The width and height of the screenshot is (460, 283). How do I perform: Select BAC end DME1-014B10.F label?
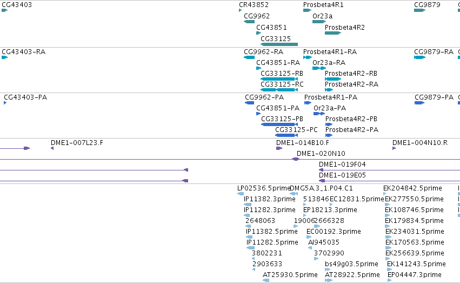pos(303,143)
